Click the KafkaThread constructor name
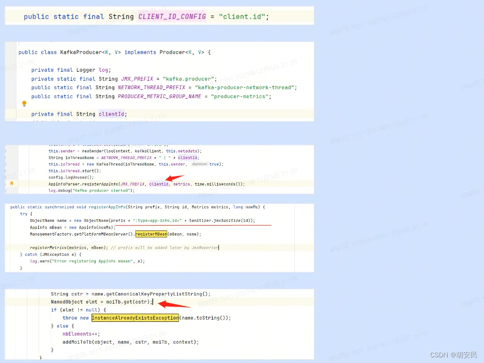 coord(109,164)
